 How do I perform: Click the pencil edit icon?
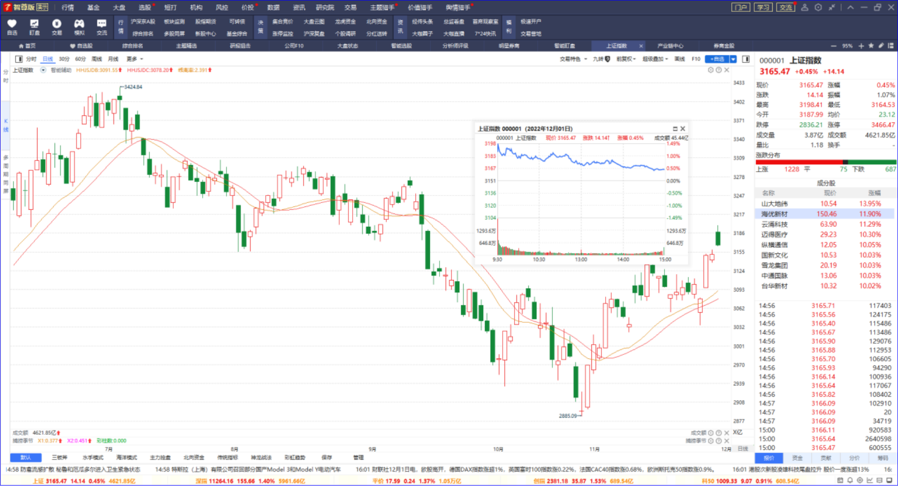pyautogui.click(x=881, y=46)
